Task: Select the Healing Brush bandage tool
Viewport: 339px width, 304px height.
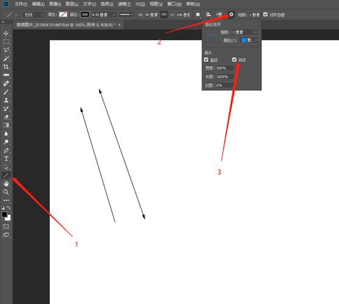Action: (x=6, y=83)
